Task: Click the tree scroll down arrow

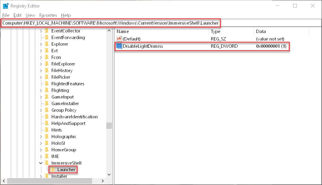Action: tap(109, 174)
